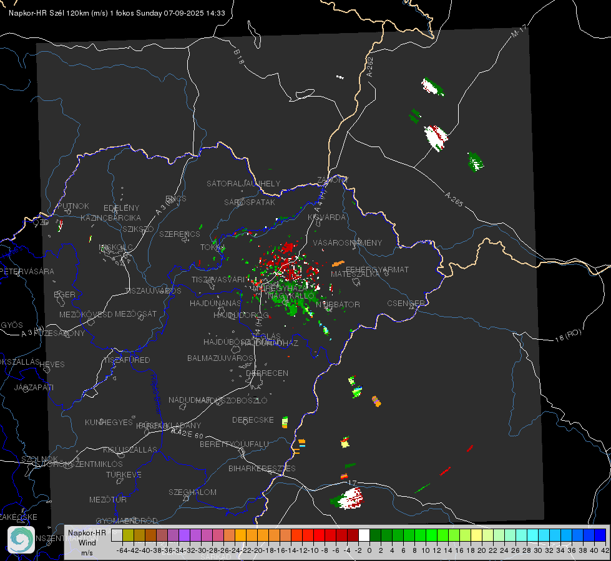Click the HAJDÚDOROG label
The width and height of the screenshot is (611, 561).
tap(241, 315)
